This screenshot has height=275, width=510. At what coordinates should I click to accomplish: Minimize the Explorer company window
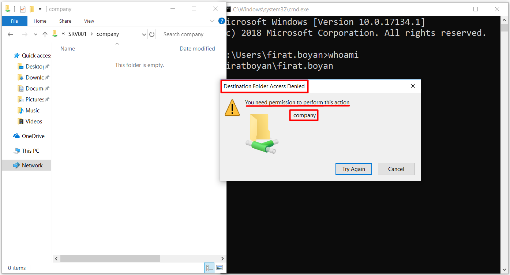point(172,9)
